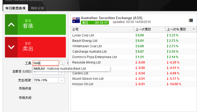Open the 每日股票选项 tab
This screenshot has width=197, height=112.
15,8
